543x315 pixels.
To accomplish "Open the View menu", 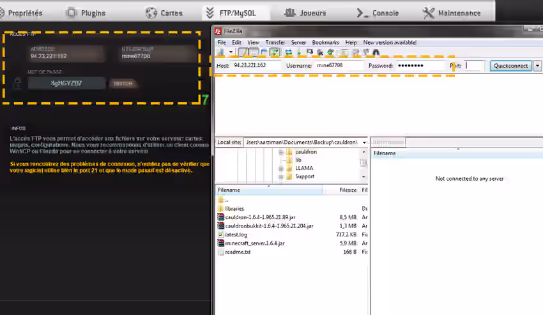I will (x=253, y=43).
